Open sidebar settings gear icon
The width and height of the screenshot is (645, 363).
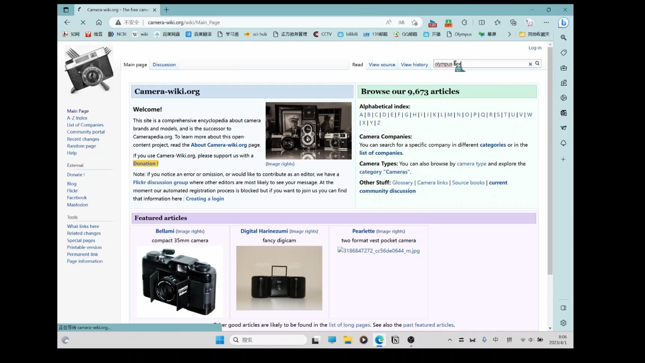[564, 323]
